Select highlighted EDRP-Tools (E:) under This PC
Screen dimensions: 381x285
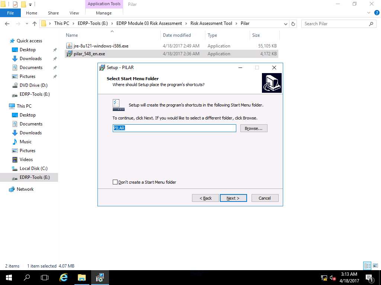click(35, 177)
